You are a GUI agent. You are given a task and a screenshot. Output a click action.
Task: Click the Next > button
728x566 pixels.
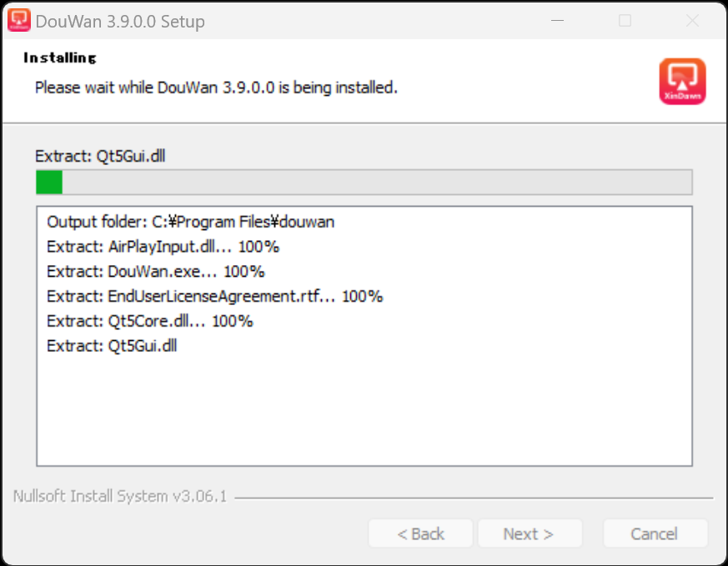(528, 533)
